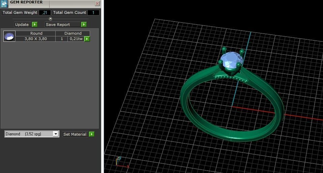Screen dimensions: 323x173
Task: Click the 3,80 X 3,80 size cell
Action: click(x=36, y=39)
